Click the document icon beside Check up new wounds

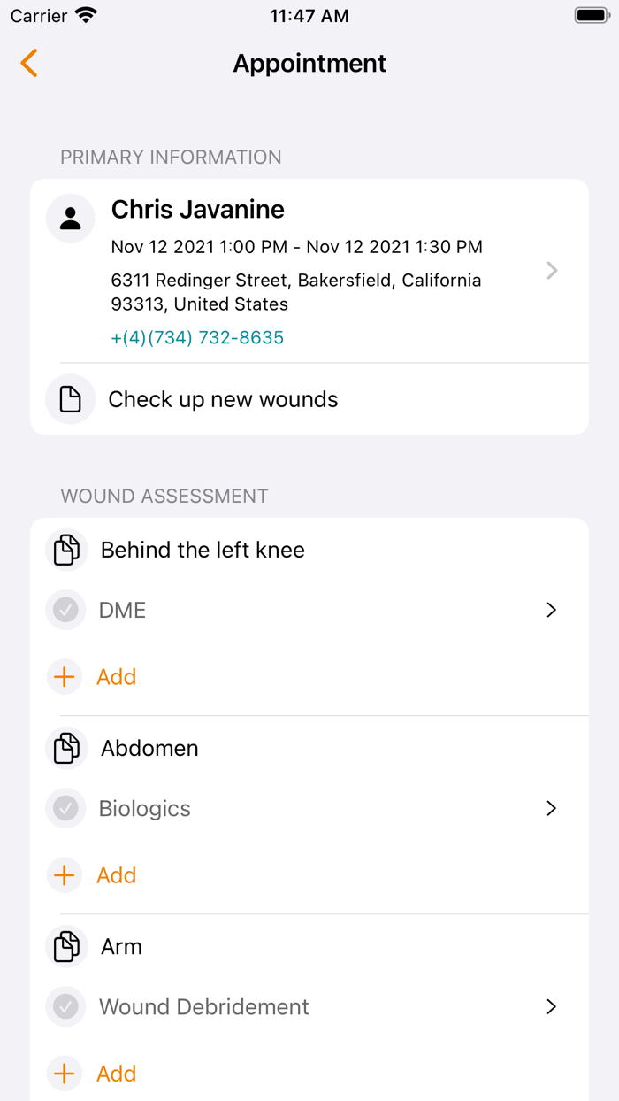click(x=70, y=399)
